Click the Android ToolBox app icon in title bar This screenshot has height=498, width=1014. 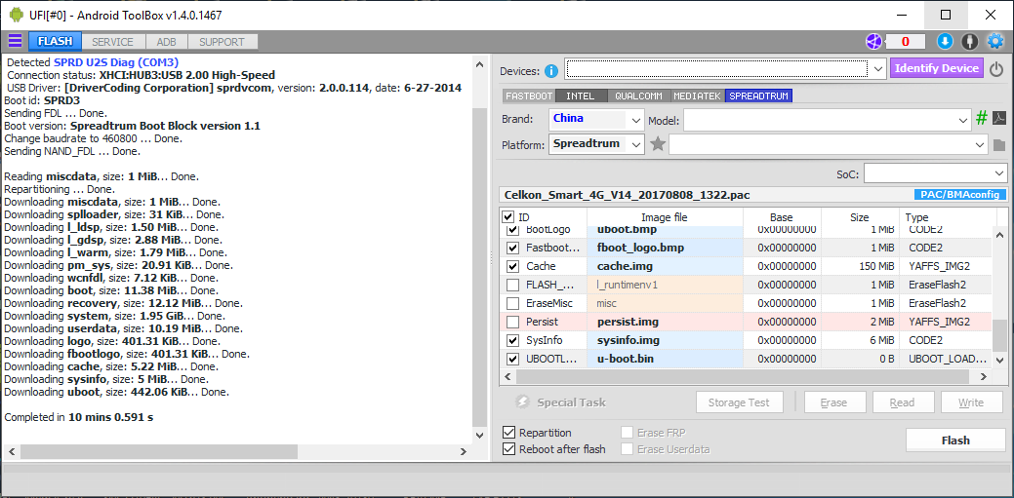tap(17, 15)
